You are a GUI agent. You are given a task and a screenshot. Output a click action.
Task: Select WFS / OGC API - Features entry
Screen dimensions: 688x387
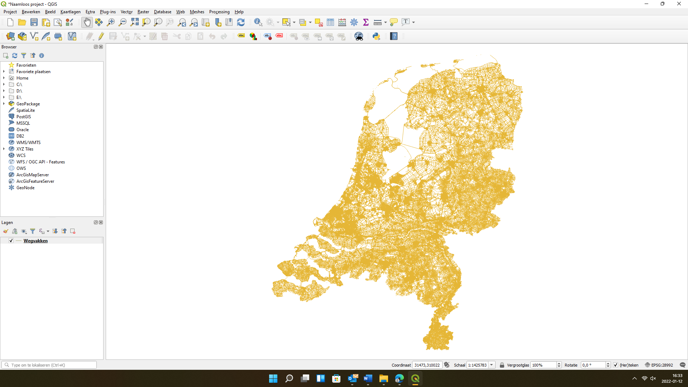[40, 162]
